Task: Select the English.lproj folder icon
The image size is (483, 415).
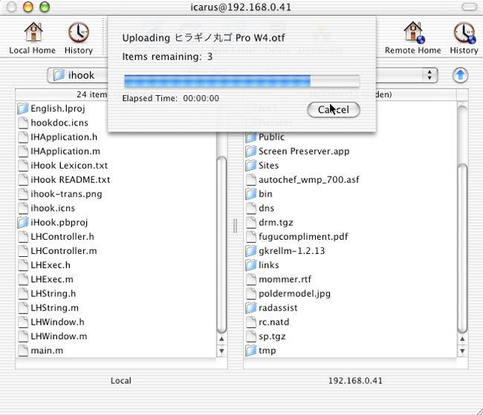Action: click(x=23, y=108)
